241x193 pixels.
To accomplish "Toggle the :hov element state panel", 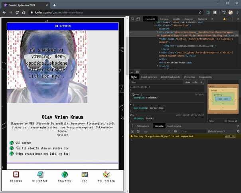I will pos(188,83).
